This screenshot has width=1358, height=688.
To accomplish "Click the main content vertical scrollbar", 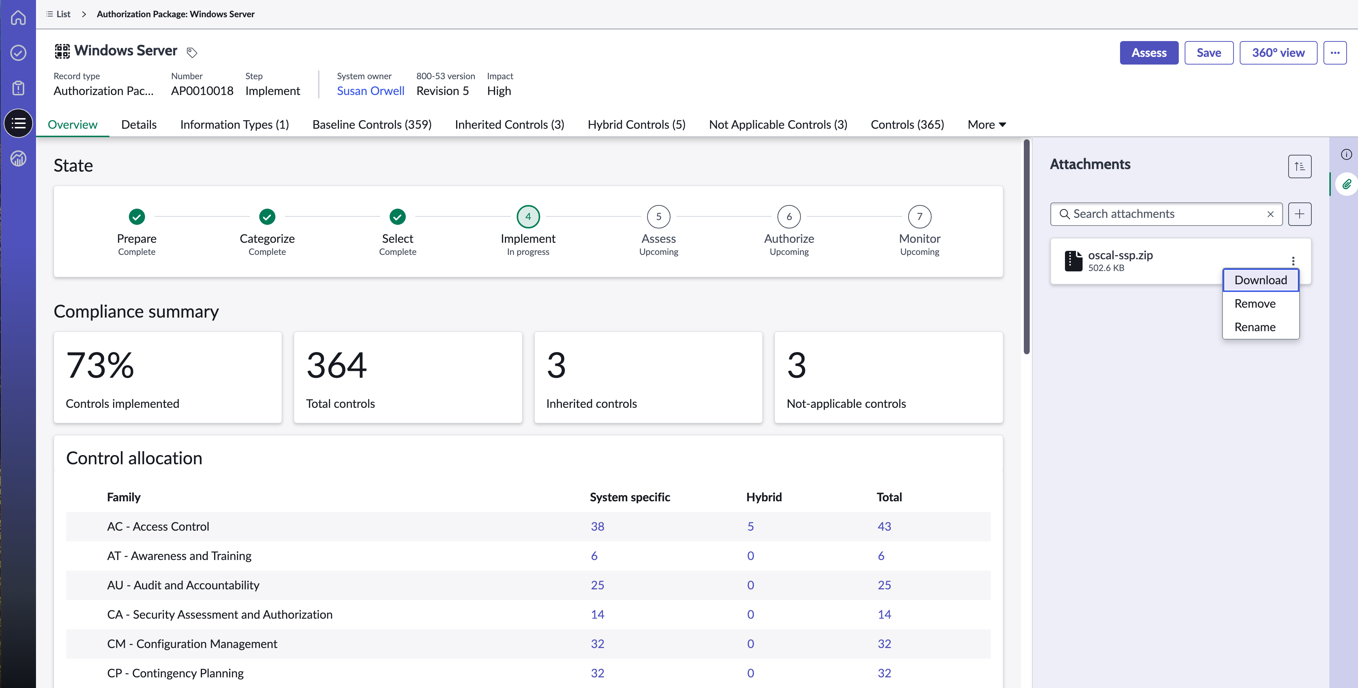I will (1026, 247).
